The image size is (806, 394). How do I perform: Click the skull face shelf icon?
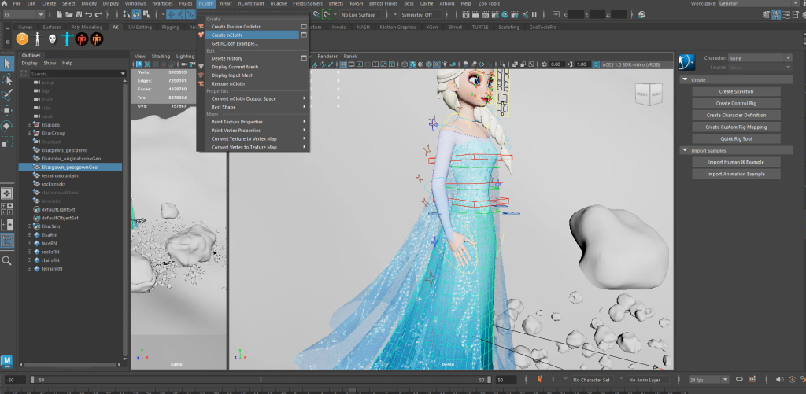52,39
